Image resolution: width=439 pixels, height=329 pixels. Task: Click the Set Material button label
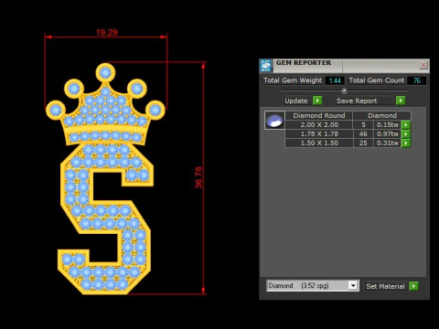click(x=385, y=286)
